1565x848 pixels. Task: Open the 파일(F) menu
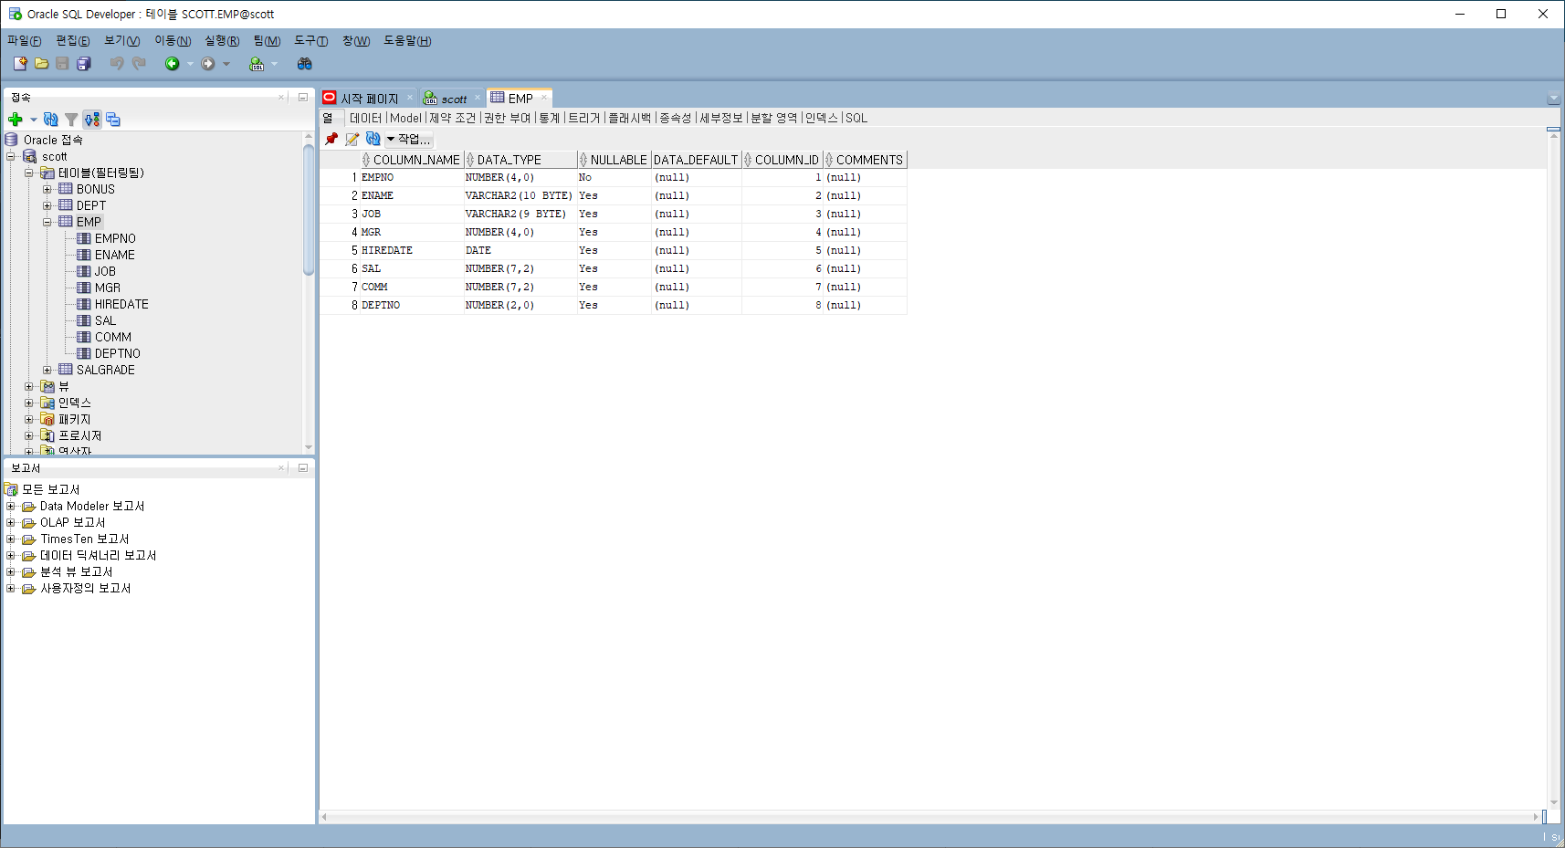pos(25,40)
